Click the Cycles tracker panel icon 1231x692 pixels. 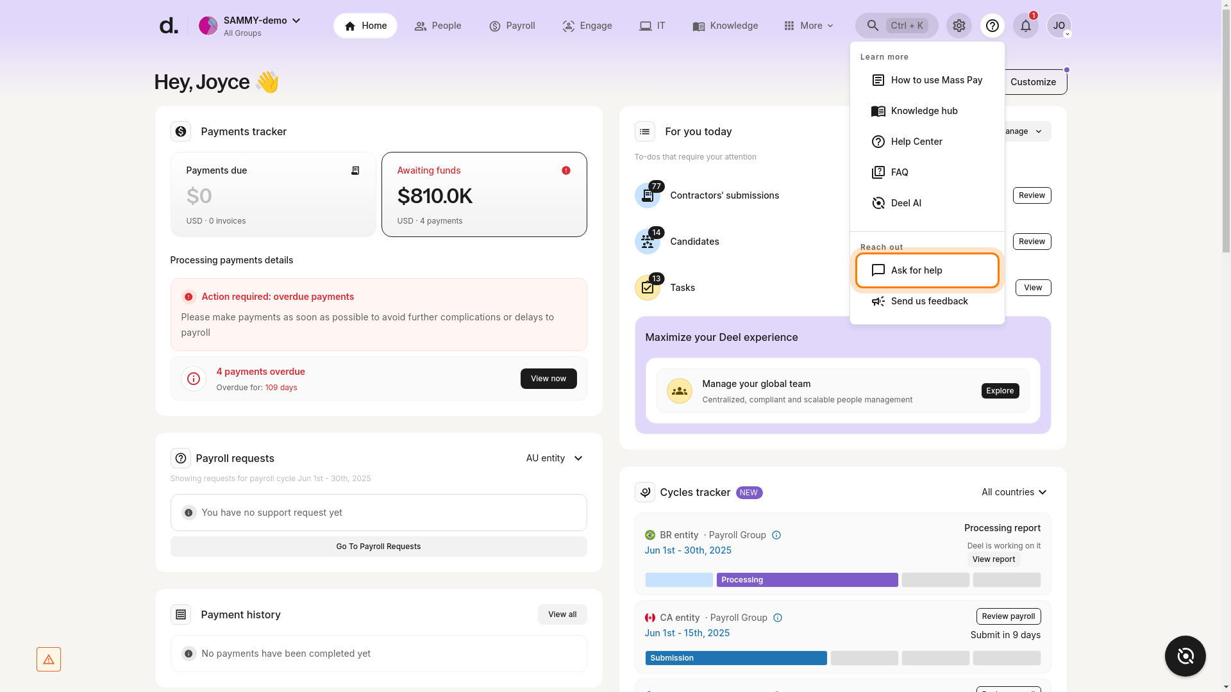(644, 492)
